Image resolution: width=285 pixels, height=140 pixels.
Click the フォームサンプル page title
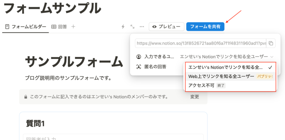pyautogui.click(x=52, y=8)
